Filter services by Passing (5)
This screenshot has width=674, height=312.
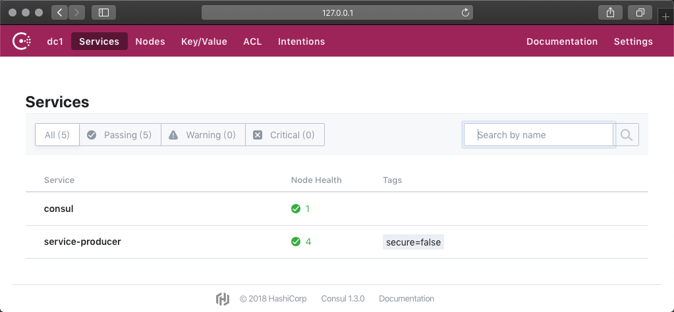point(120,135)
